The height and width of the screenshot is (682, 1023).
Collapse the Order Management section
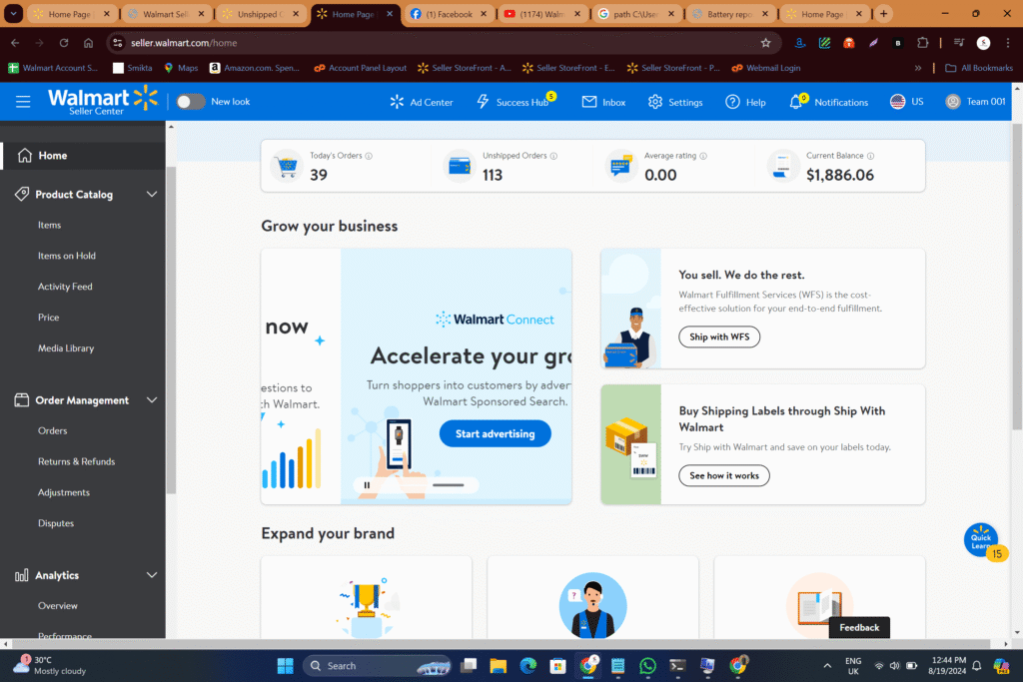[x=152, y=400]
